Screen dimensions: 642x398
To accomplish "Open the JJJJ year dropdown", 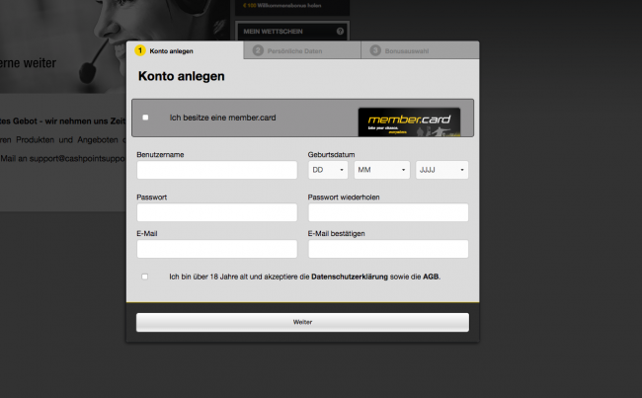I will point(441,170).
